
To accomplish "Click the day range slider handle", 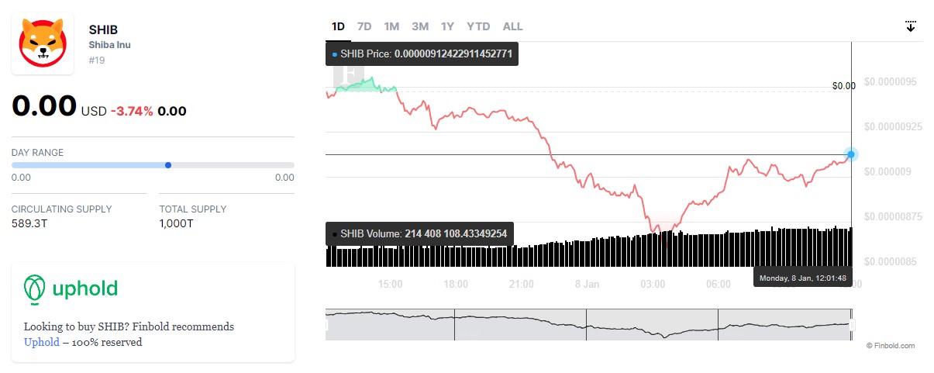I will pos(168,164).
